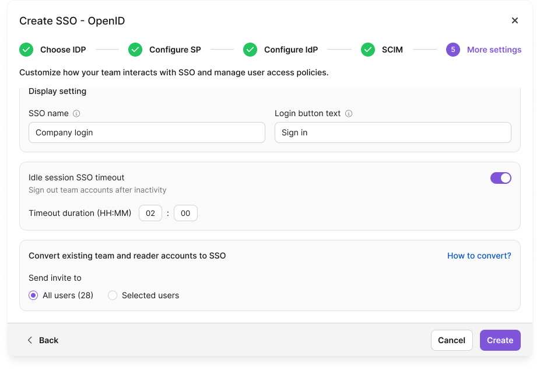Select the More settings step label
Screen dimensions: 540x370
point(494,50)
